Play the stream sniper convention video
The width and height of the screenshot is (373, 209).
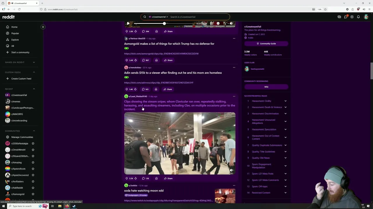[x=180, y=143]
